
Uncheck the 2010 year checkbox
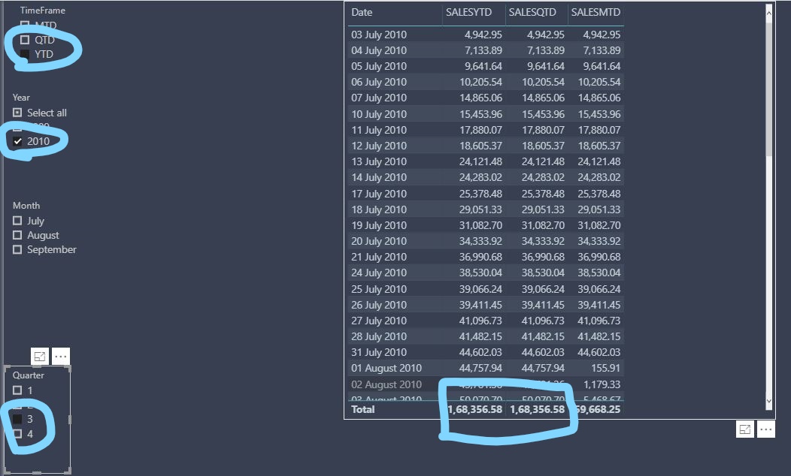[17, 141]
